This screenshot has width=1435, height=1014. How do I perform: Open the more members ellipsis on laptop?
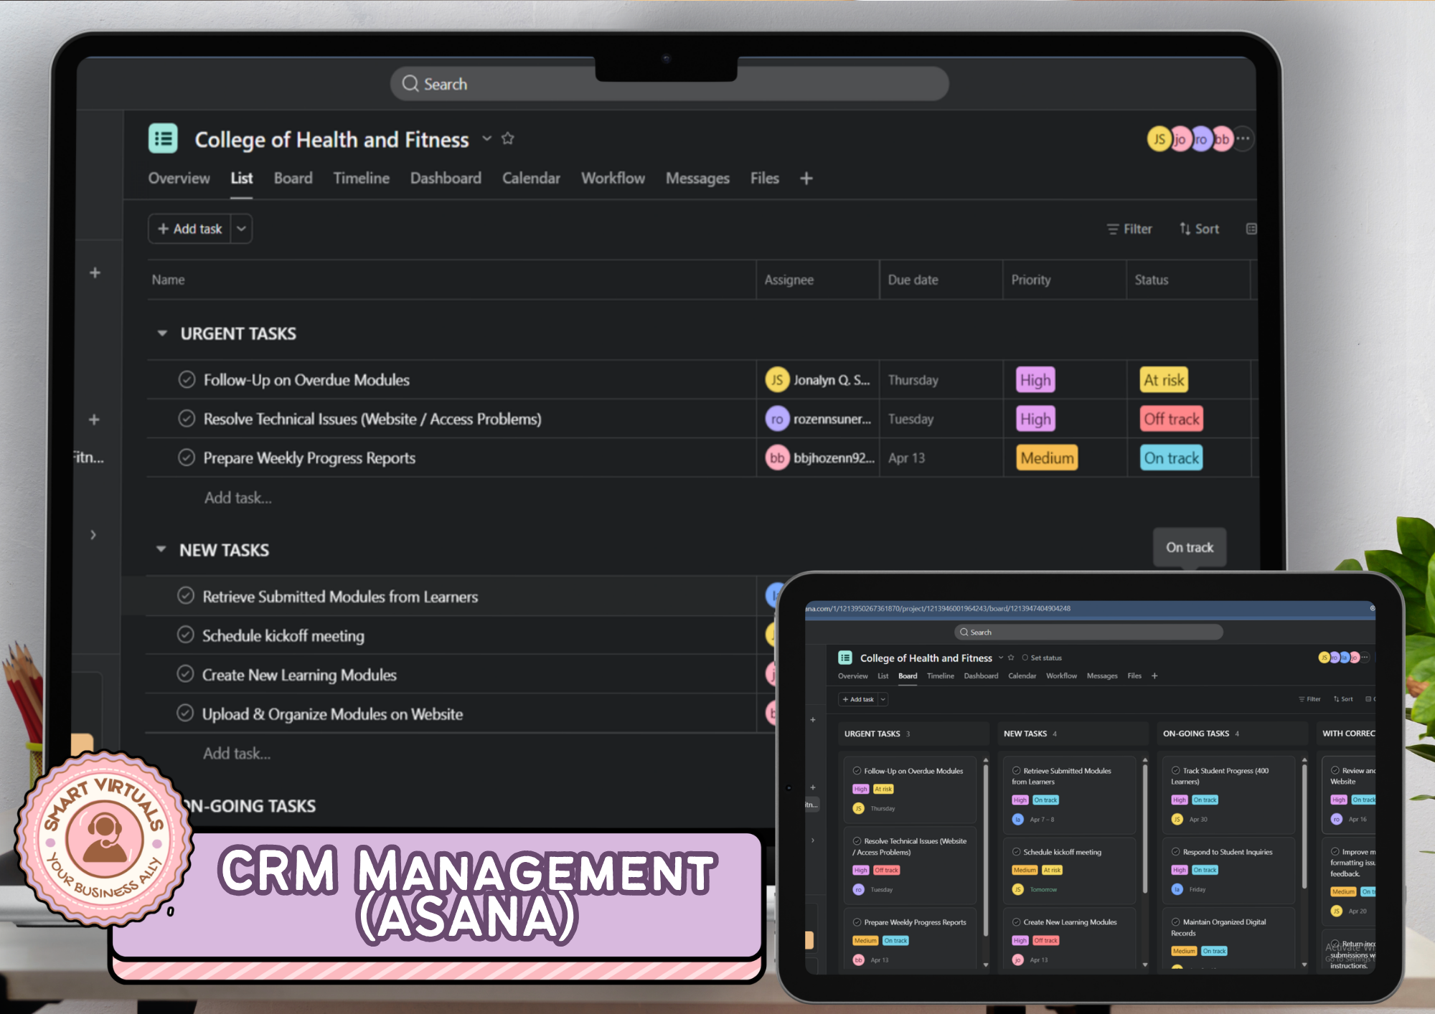point(1243,138)
